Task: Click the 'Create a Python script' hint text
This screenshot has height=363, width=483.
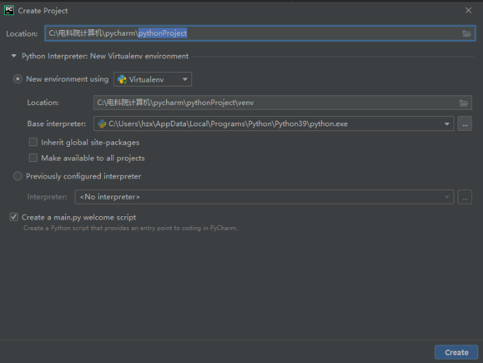Action: point(130,228)
